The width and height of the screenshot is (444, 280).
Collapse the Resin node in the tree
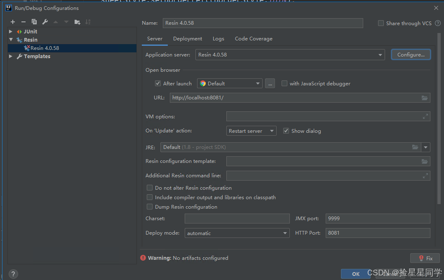(x=11, y=40)
